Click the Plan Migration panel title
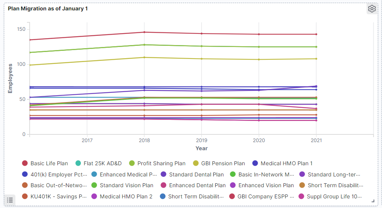382x208 pixels. click(x=48, y=8)
